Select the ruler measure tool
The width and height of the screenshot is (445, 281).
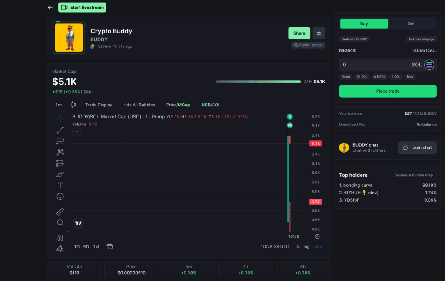[x=60, y=211]
